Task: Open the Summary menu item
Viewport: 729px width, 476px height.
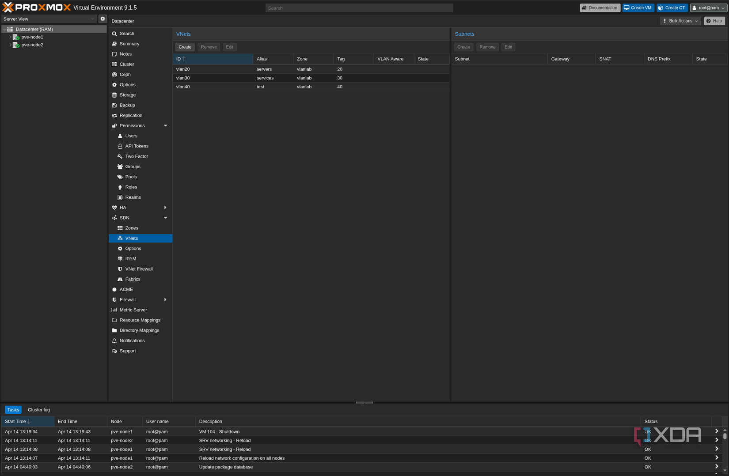Action: (x=140, y=44)
